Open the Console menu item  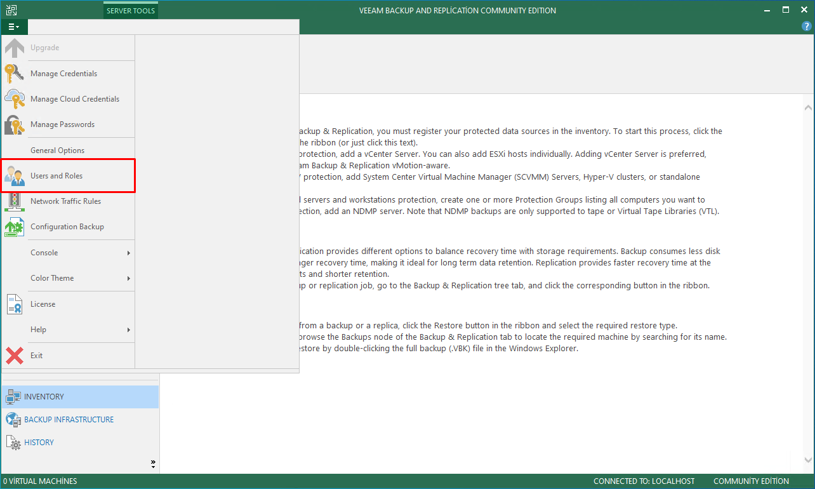click(x=69, y=253)
